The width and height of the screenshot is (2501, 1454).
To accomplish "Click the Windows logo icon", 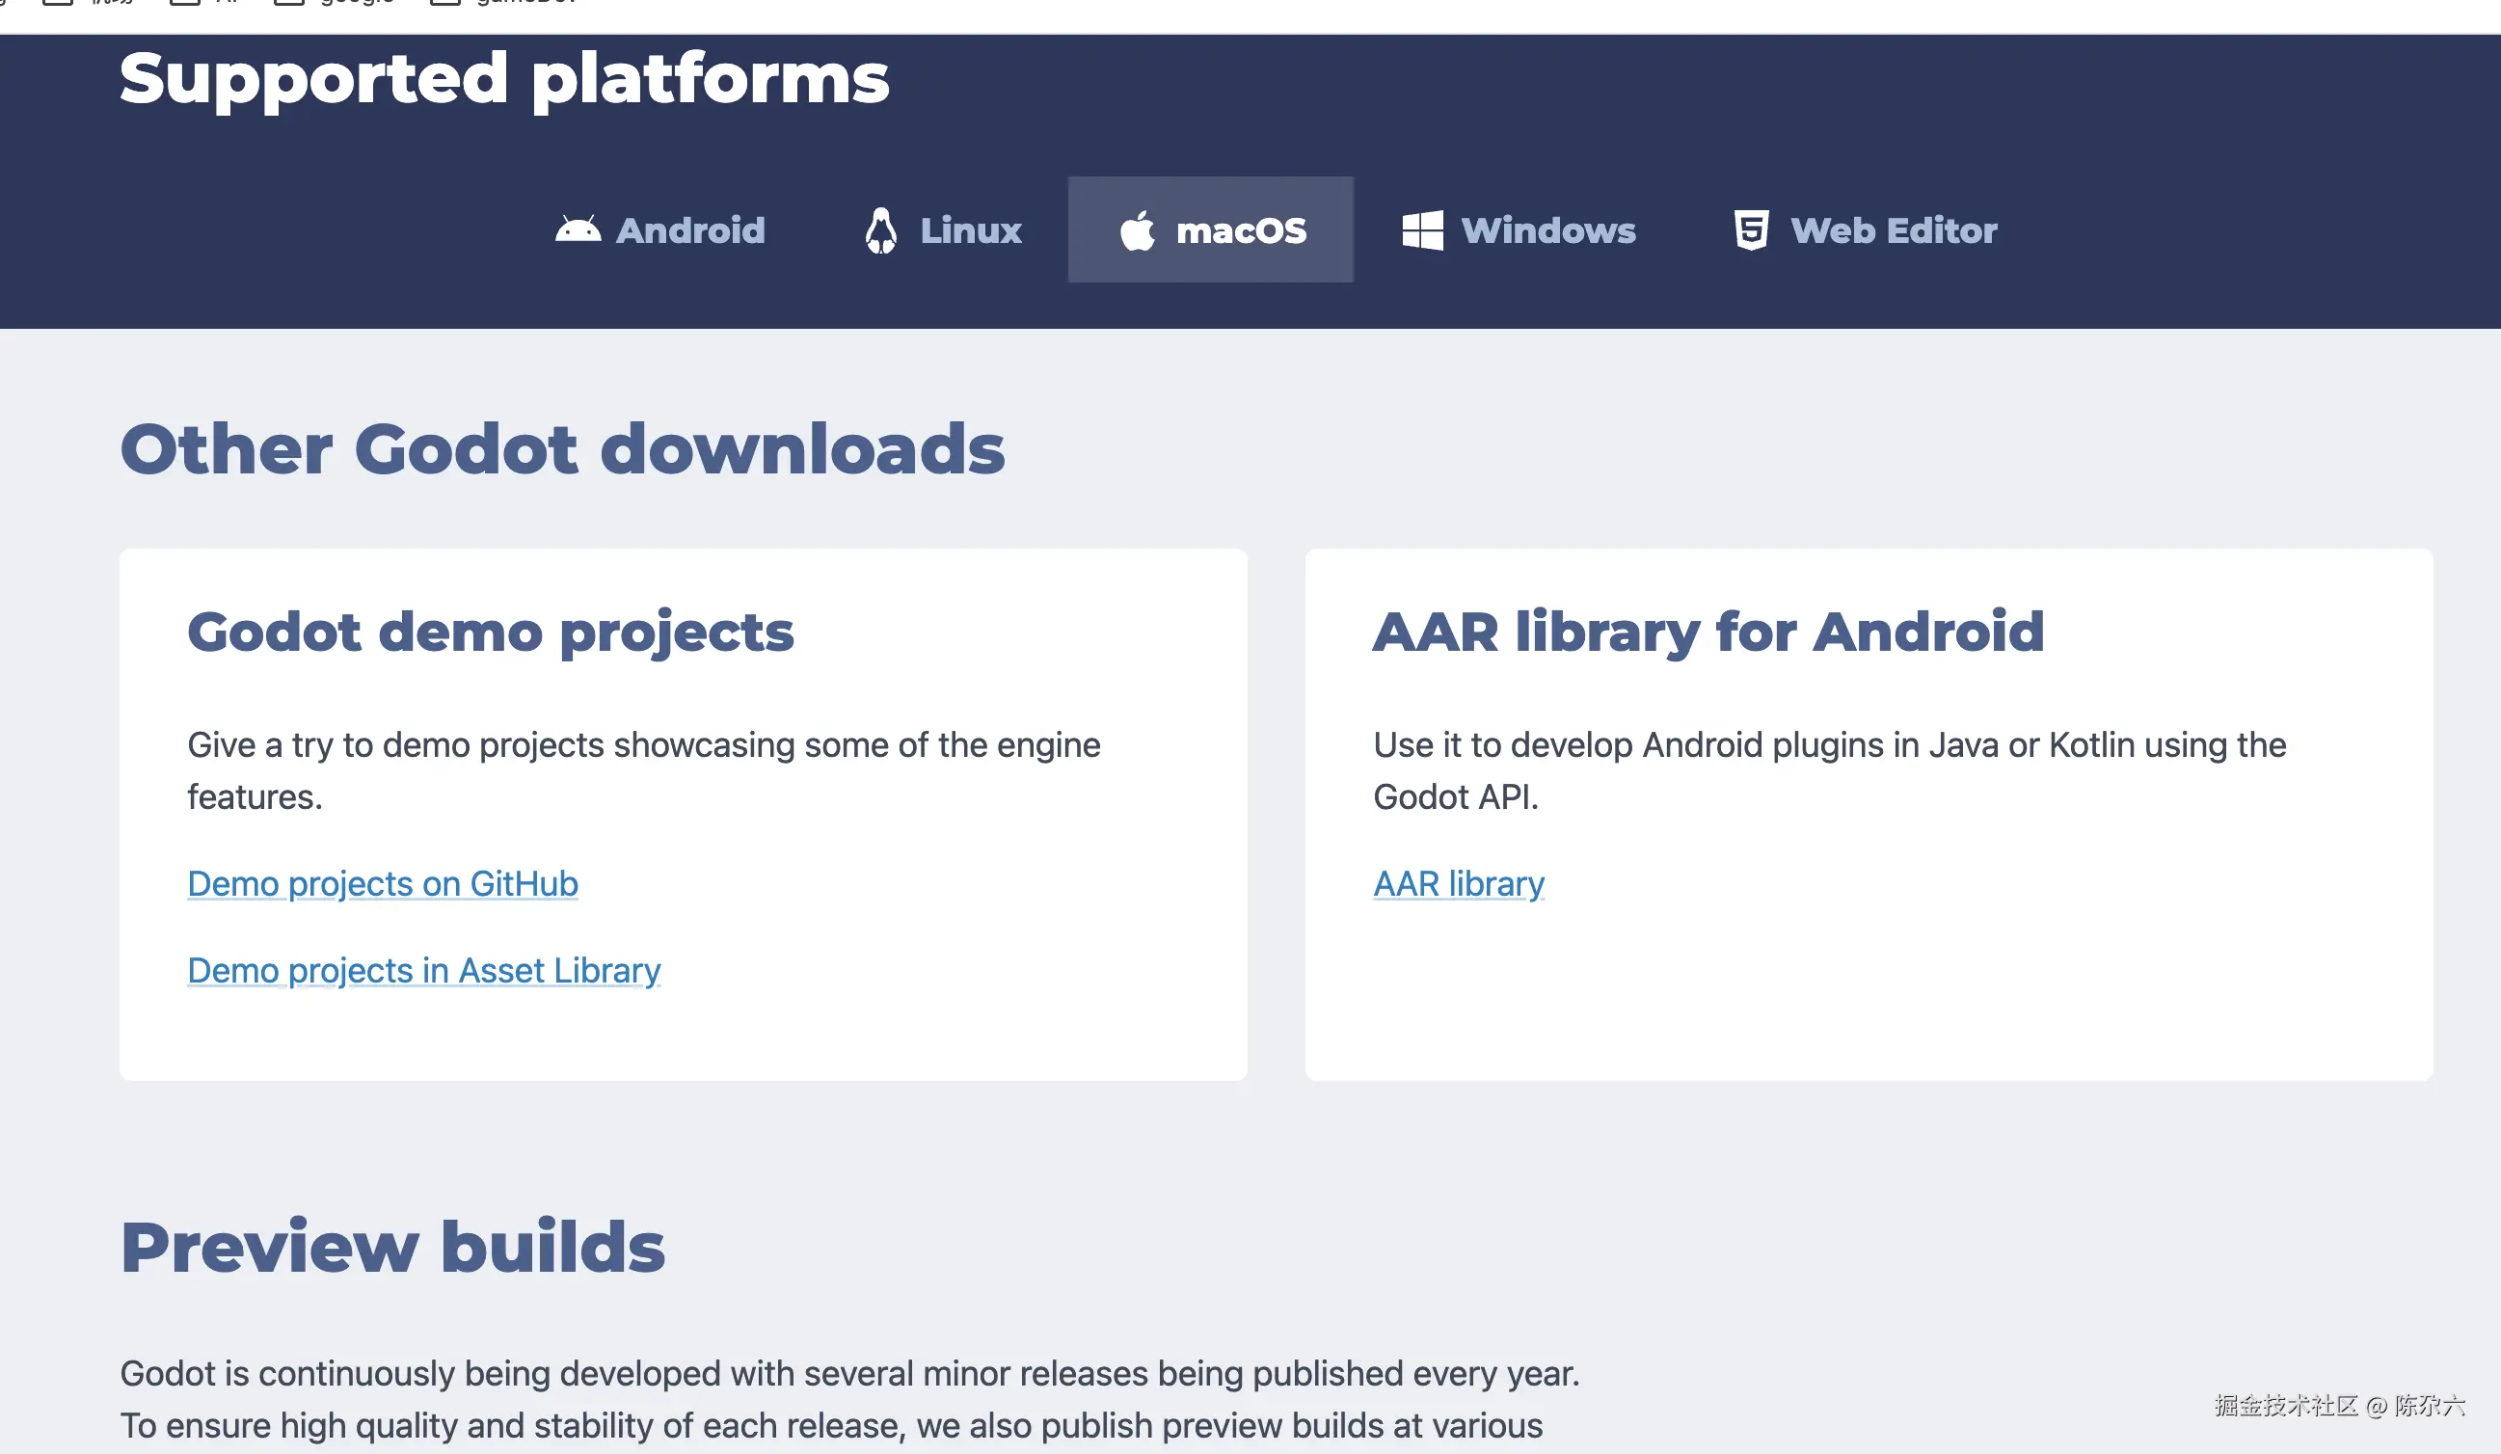I will [1422, 230].
